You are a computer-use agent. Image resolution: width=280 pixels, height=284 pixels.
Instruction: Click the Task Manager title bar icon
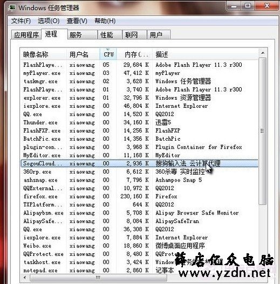coord(12,8)
